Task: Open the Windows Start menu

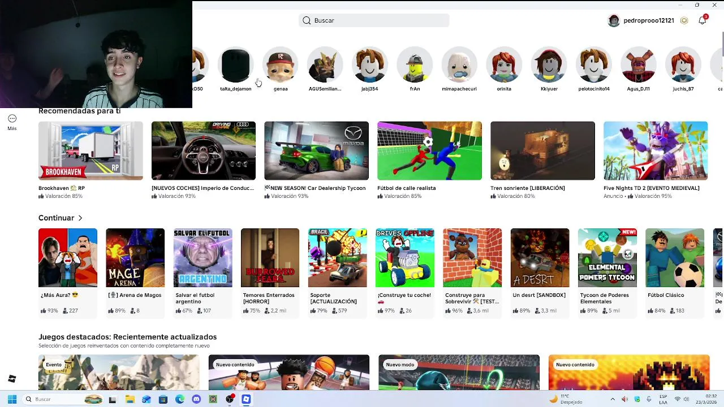Action: [x=12, y=399]
